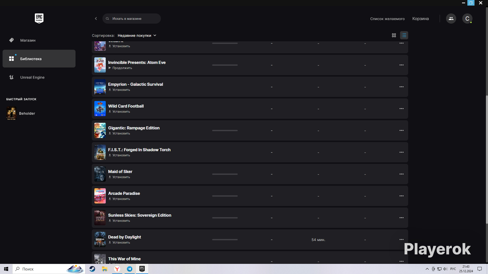Switch to grid view layout
Screen dimensions: 488x274
(x=394, y=35)
